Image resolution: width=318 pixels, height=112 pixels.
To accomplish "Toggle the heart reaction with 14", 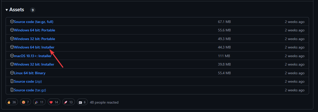I will point(54,102).
